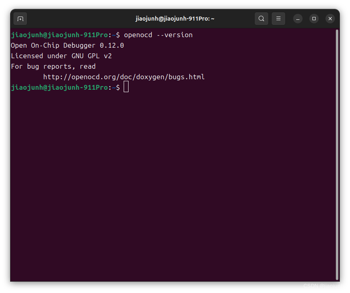The height and width of the screenshot is (293, 350).
Task: Minimize the terminal window
Action: click(297, 18)
